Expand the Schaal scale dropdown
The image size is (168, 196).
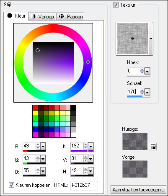click(147, 92)
